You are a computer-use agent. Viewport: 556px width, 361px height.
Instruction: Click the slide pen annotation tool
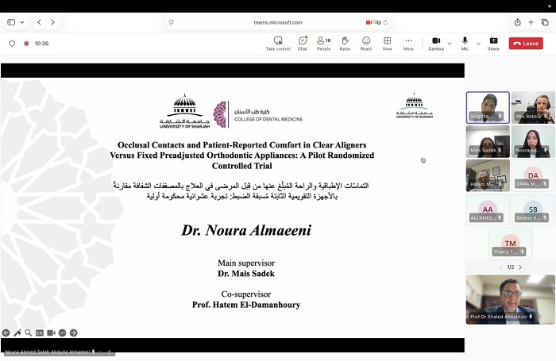(17, 332)
